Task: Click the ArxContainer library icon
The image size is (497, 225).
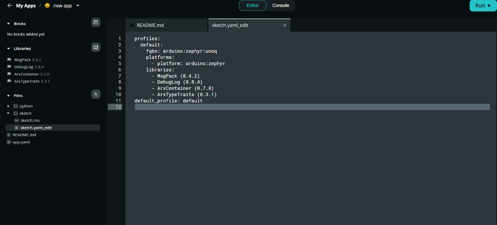Action: click(x=9, y=74)
